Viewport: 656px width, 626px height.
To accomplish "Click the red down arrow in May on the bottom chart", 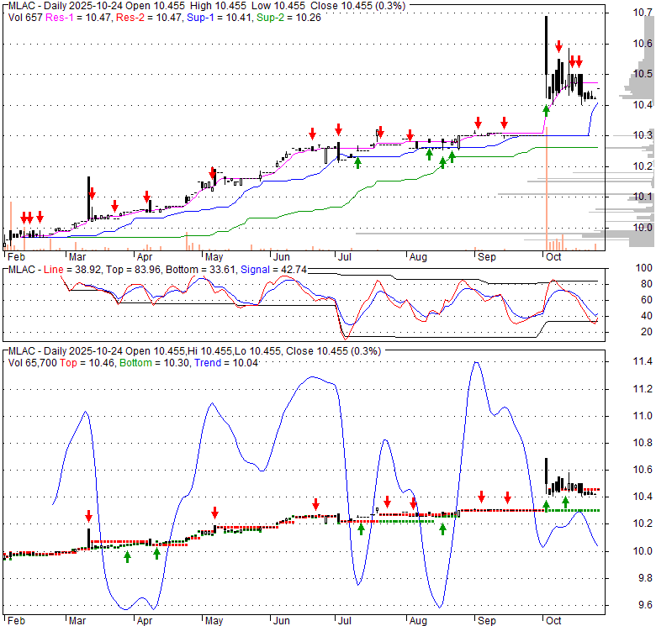I will tap(214, 512).
